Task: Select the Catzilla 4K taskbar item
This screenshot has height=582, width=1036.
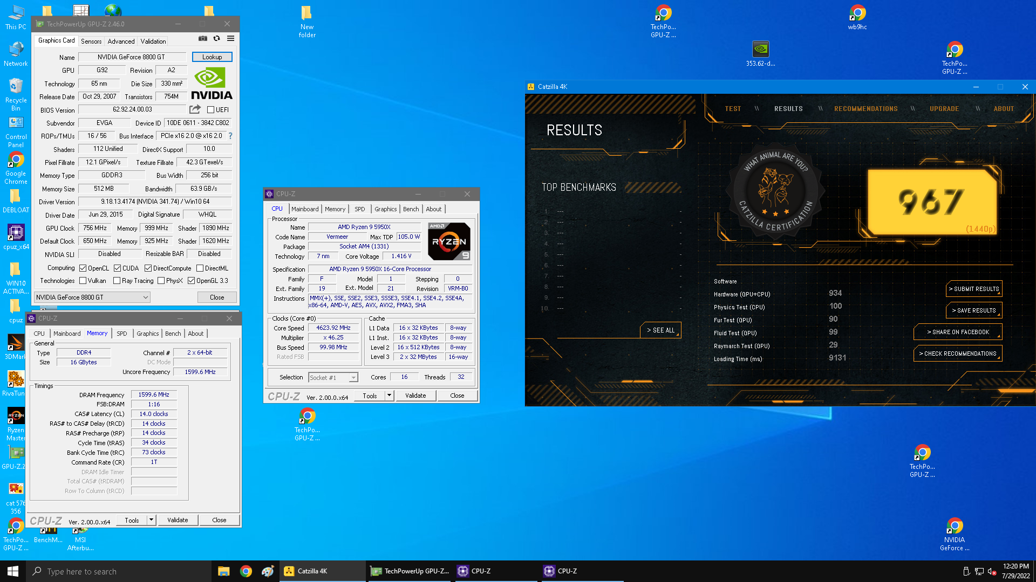Action: [322, 571]
